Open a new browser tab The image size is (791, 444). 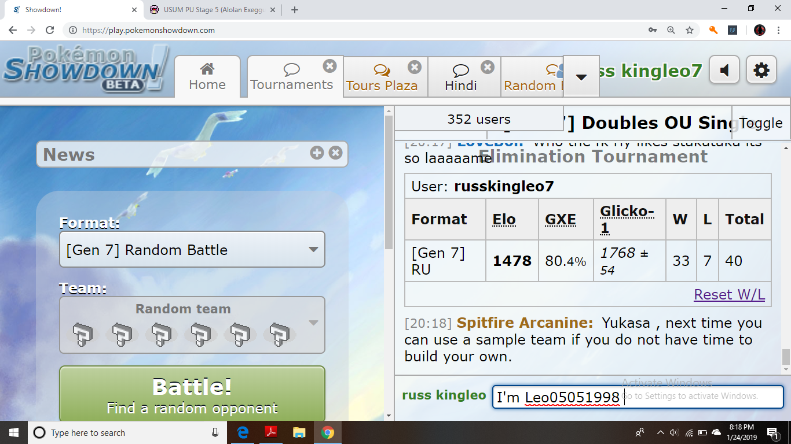[x=294, y=10]
